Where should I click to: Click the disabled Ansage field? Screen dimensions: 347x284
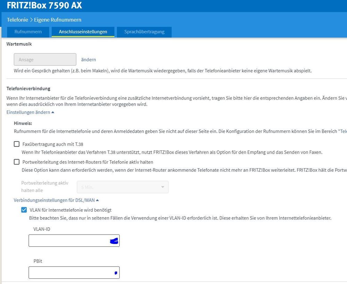click(x=45, y=59)
